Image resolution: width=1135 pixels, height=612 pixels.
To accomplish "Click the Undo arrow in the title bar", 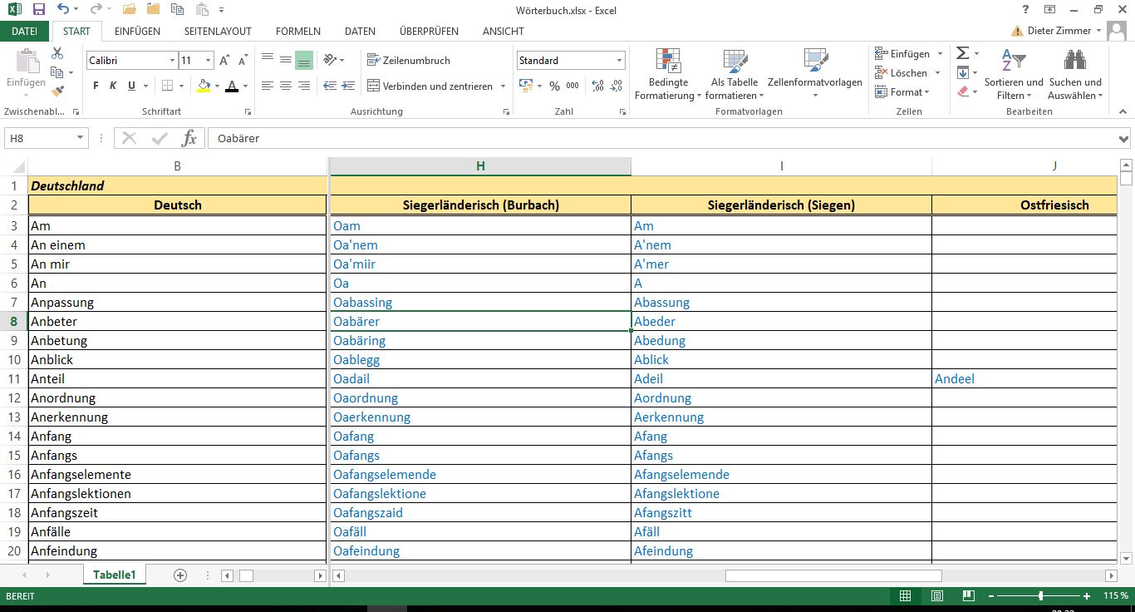I will point(63,10).
